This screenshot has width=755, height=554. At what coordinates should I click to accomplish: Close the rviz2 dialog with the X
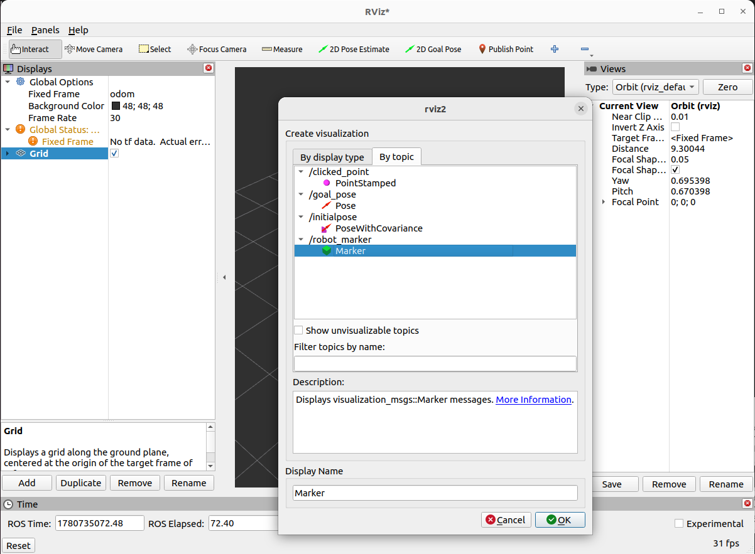click(x=581, y=109)
